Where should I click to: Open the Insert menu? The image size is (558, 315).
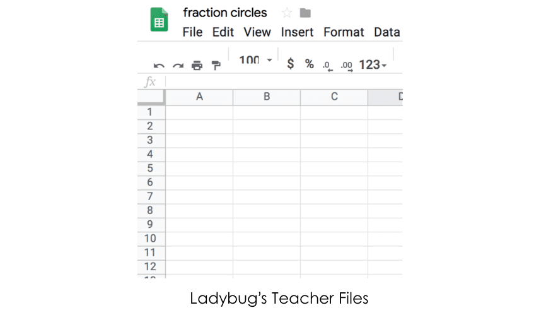click(x=297, y=32)
